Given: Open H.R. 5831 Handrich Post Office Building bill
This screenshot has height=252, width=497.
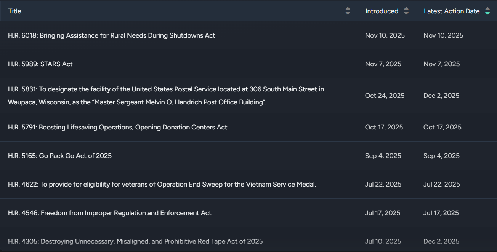Looking at the screenshot, I should pyautogui.click(x=166, y=96).
